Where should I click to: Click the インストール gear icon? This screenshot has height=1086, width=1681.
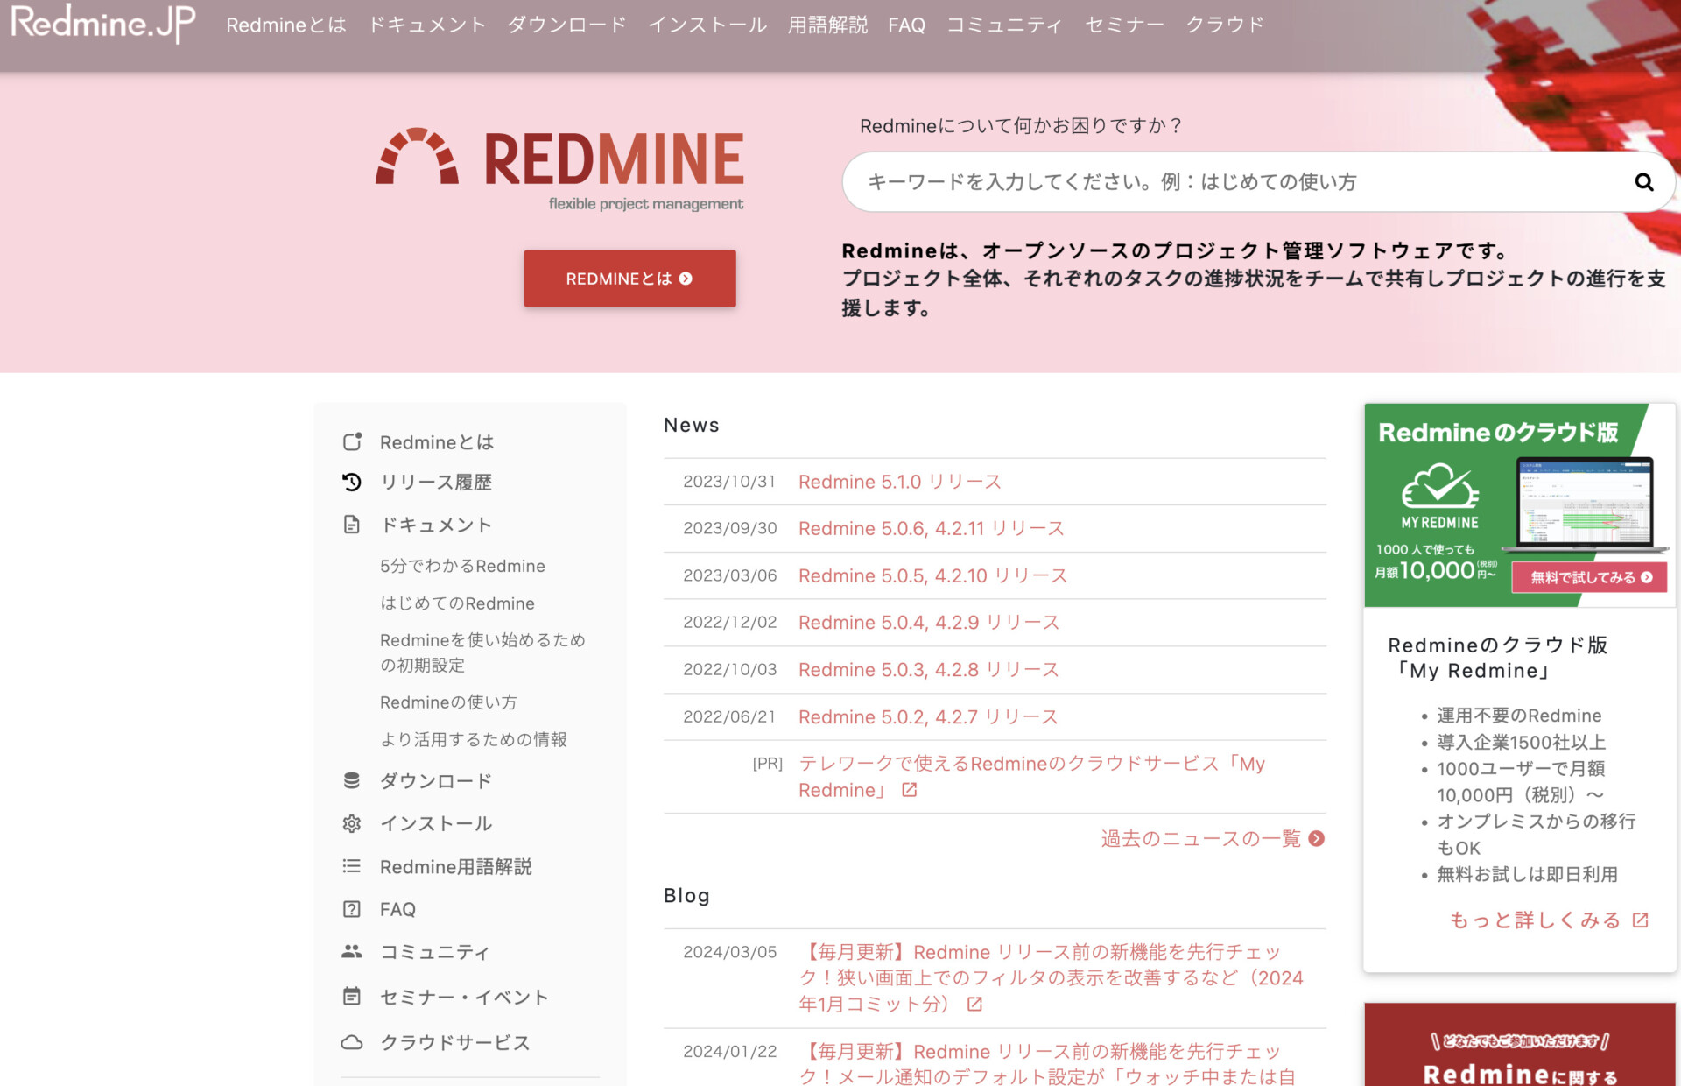point(352,823)
